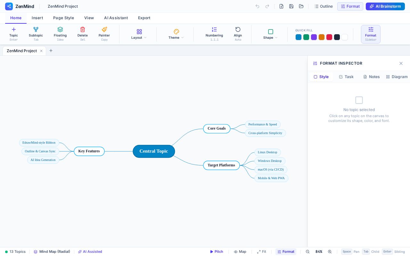410x256 pixels.
Task: Redo the last undone action
Action: 267,6
